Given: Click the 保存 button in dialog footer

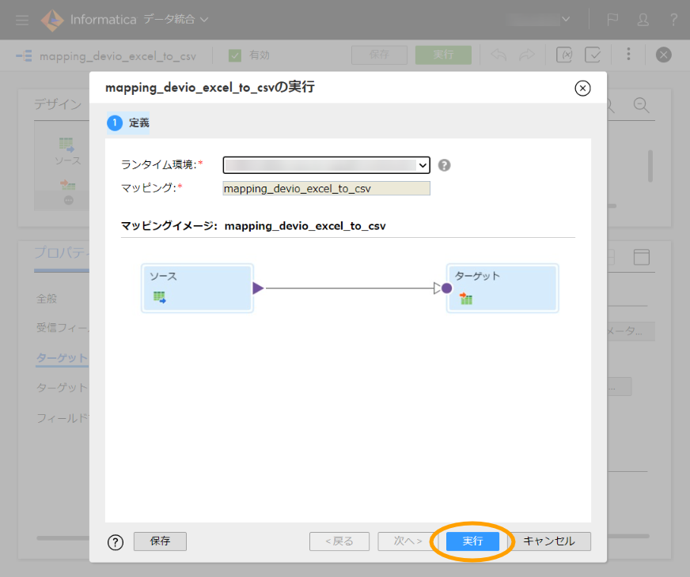Looking at the screenshot, I should click(160, 541).
